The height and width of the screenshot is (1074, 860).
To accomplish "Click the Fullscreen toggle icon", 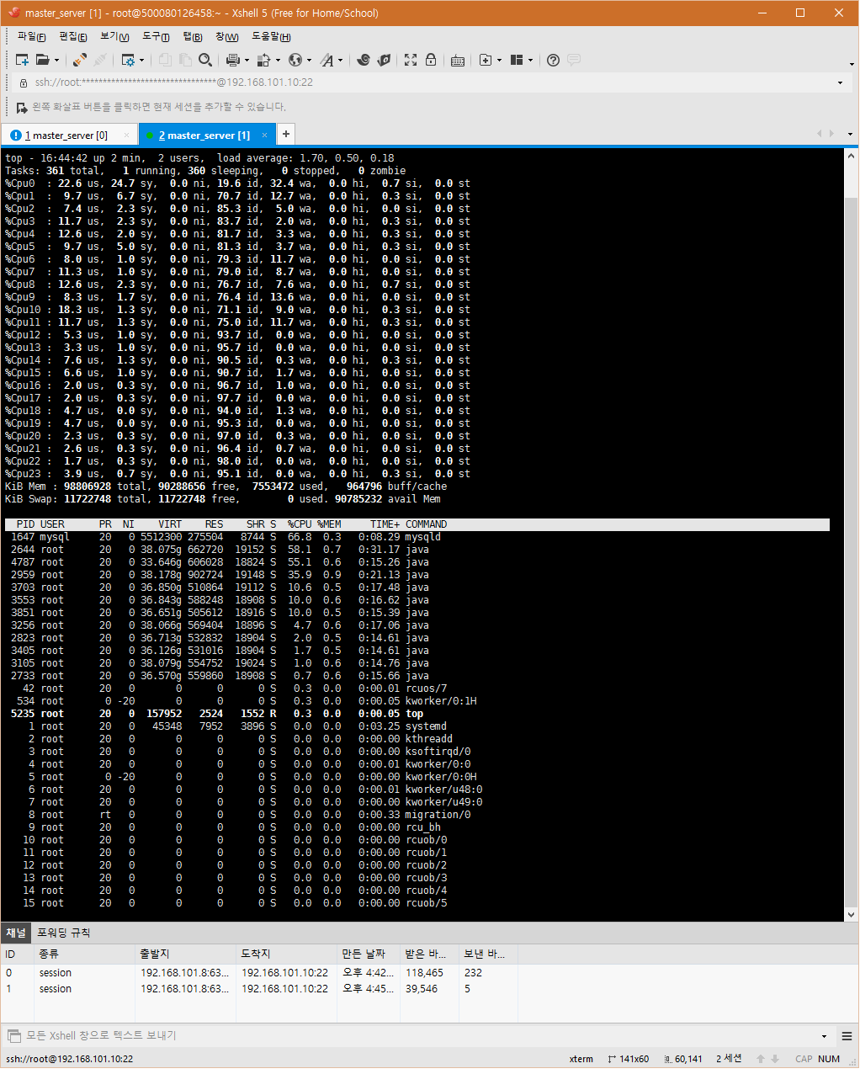I will pyautogui.click(x=411, y=60).
